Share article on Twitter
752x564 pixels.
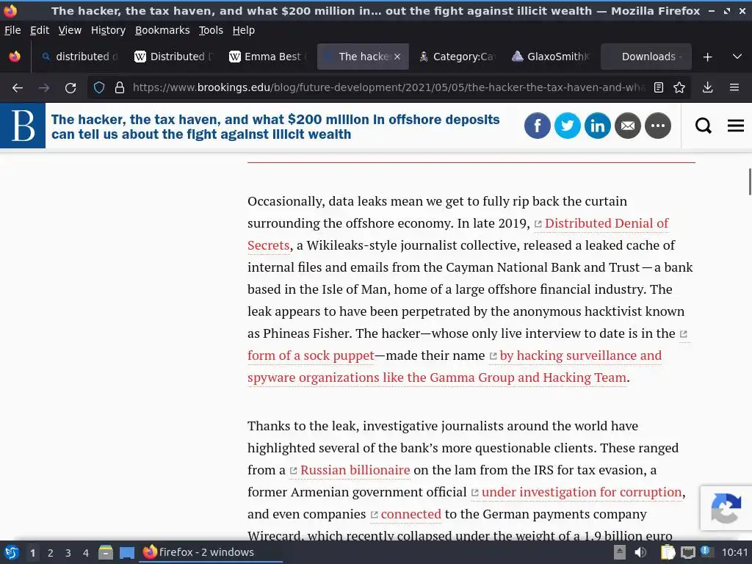[568, 126]
